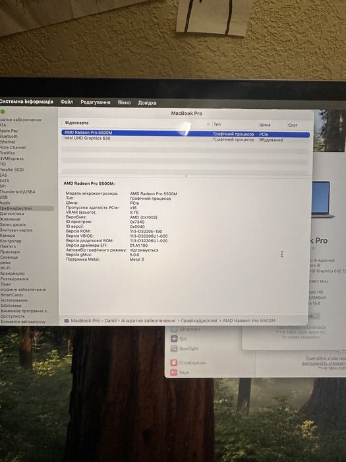Click the sort arrow in Відеокарта column header
Viewport: 346px width, 462px height.
pos(208,124)
